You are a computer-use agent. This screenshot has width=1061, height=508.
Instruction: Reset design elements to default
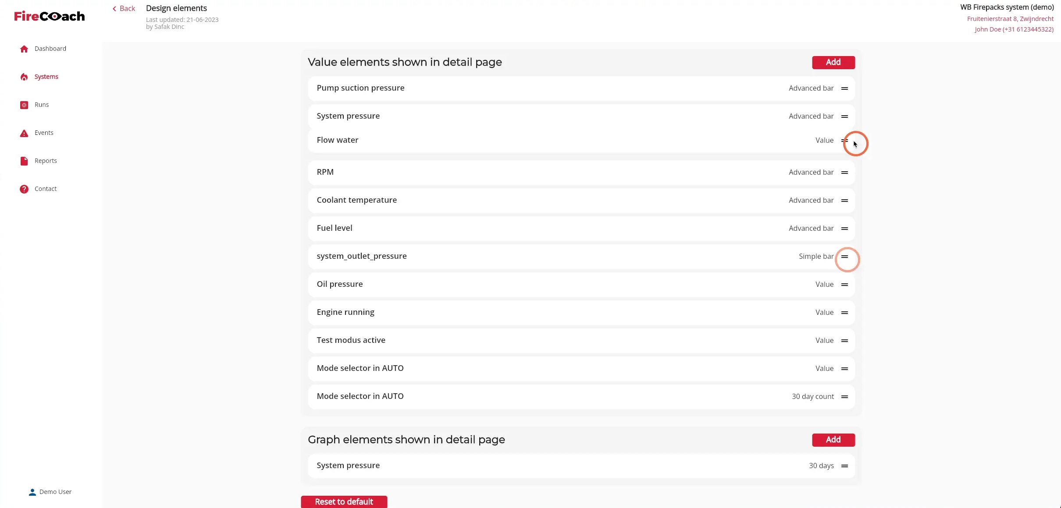tap(344, 502)
